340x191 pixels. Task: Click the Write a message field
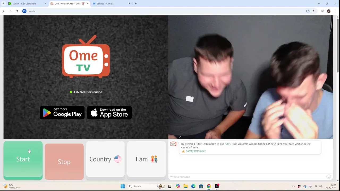pyautogui.click(x=247, y=177)
